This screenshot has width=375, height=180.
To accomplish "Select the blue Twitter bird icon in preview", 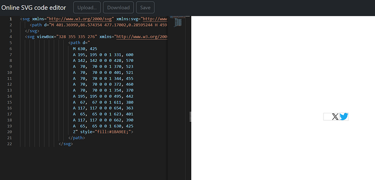I will coord(344,117).
